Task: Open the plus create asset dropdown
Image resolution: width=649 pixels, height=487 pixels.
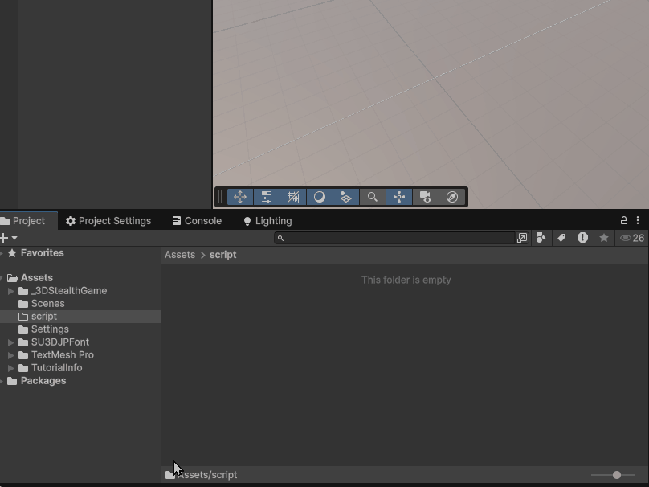Action: coord(8,238)
